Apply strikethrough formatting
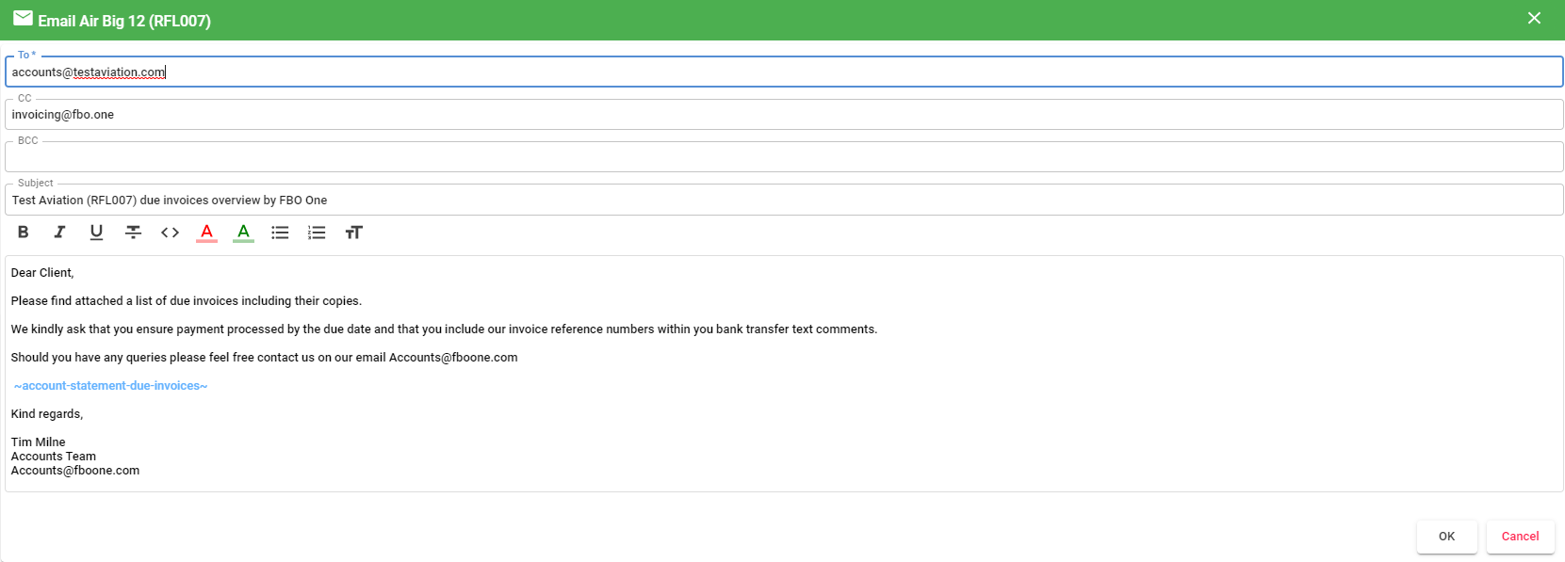The width and height of the screenshot is (1565, 562). click(133, 233)
